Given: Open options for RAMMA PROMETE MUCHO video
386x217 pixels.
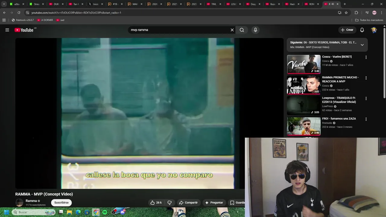Looking at the screenshot, I should point(366,78).
